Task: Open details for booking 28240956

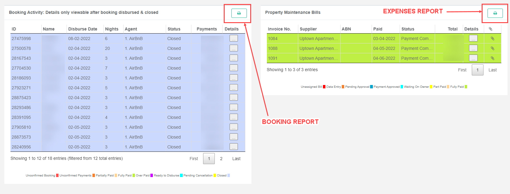Action: click(234, 147)
